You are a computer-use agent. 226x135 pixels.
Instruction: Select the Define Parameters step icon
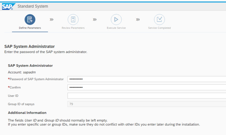coord(30,20)
